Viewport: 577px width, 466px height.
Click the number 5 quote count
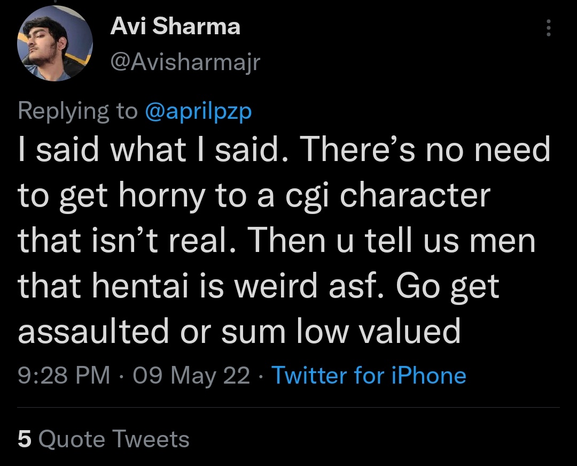pos(24,439)
